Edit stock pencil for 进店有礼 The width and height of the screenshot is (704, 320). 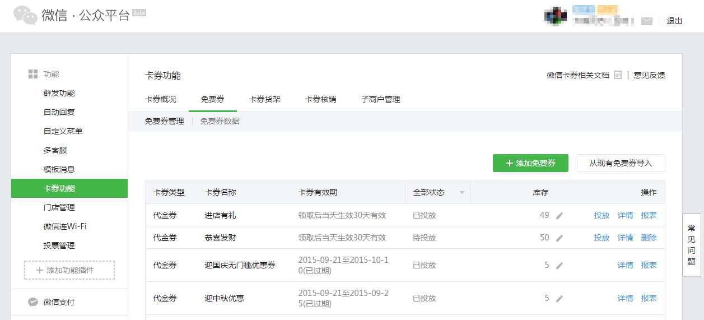point(559,216)
